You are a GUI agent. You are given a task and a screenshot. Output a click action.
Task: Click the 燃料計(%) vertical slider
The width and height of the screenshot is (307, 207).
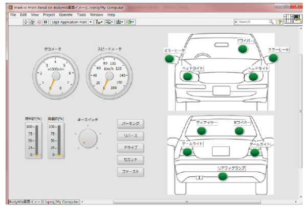[x=37, y=141]
